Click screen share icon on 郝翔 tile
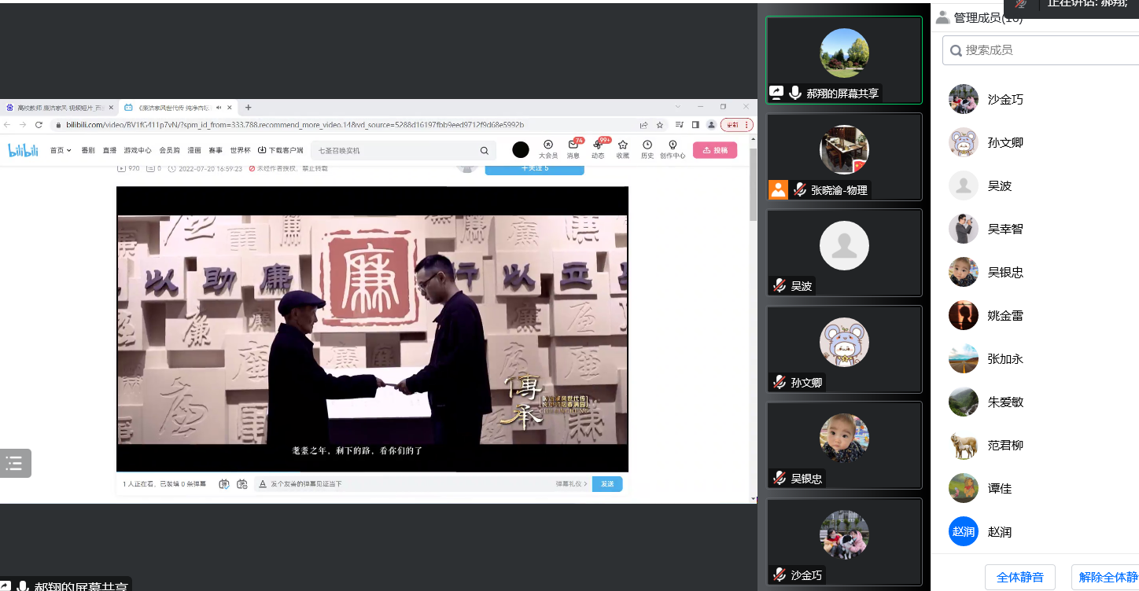 776,93
